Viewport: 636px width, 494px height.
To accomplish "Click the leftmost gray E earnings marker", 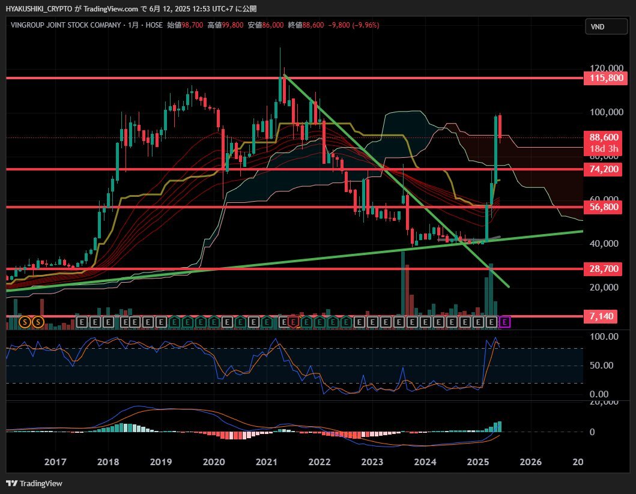I will tap(82, 322).
